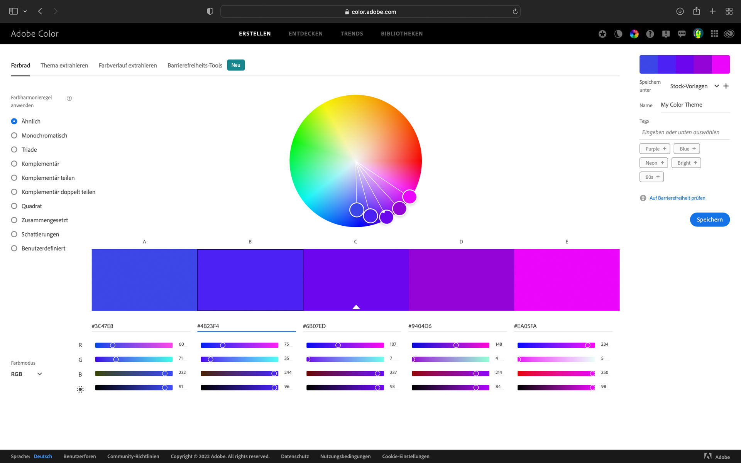Open the chat speech bubble icon
Viewport: 741px width, 463px height.
tap(682, 34)
